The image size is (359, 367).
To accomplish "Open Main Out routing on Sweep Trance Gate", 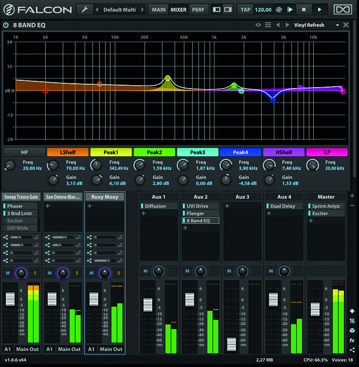I will (27, 349).
